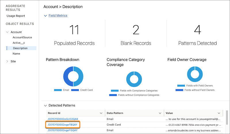Collapse the Field Metrics section
Image resolution: width=230 pixels, height=134 pixels.
pyautogui.click(x=45, y=16)
